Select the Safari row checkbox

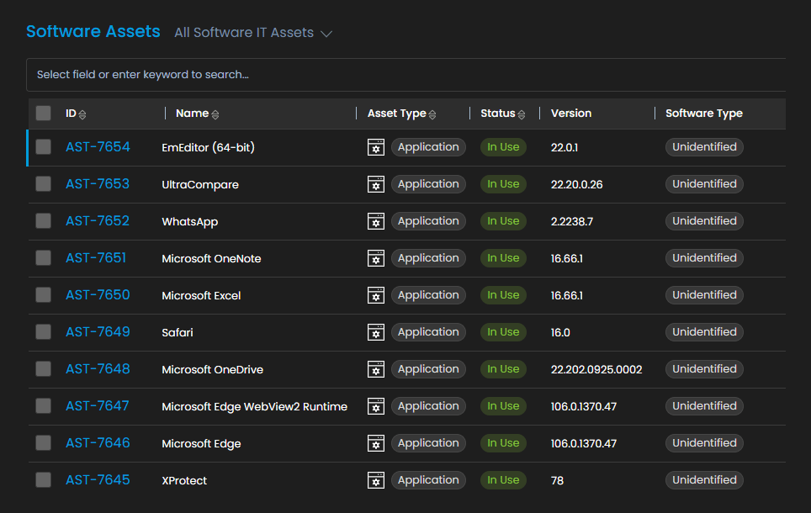[x=44, y=331]
